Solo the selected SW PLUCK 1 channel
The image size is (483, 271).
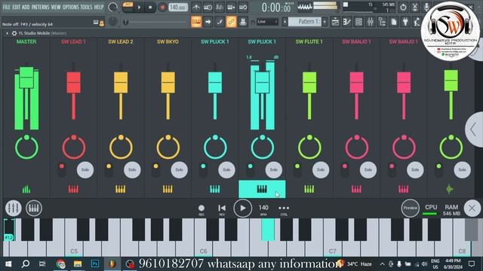pos(273,169)
